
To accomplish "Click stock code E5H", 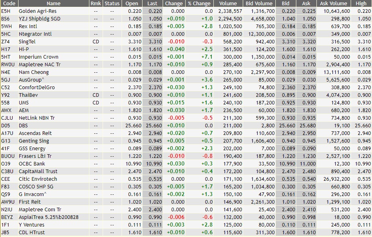I will [x=6, y=11].
